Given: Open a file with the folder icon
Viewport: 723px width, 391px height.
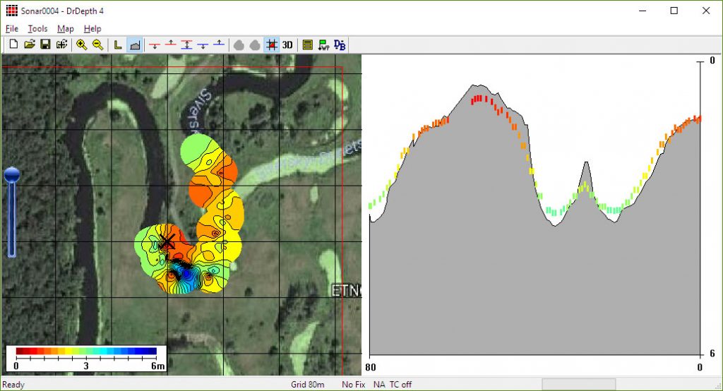Looking at the screenshot, I should [x=29, y=44].
